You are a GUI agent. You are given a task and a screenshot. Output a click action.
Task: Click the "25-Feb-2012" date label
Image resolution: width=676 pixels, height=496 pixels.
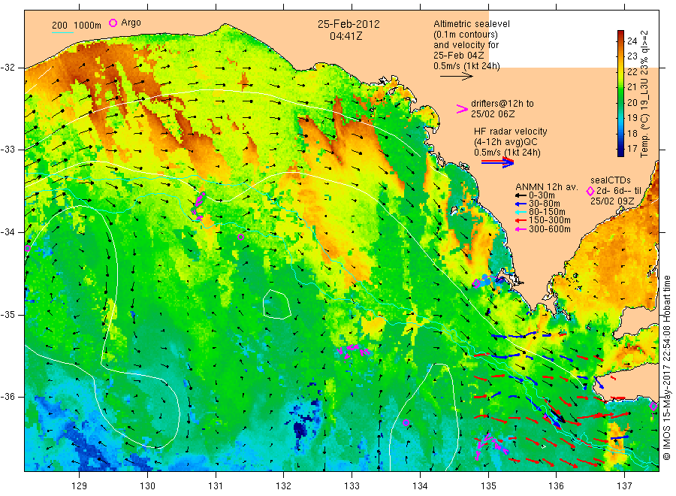pos(349,24)
